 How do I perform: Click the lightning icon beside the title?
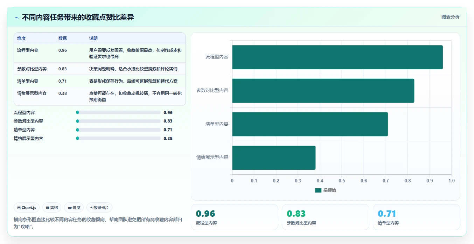pos(16,18)
